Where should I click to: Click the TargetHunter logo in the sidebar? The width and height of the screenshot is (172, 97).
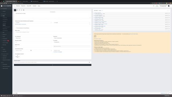coord(6,6)
